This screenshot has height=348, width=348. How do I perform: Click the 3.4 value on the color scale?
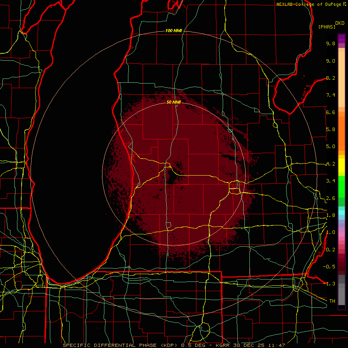[331, 181]
